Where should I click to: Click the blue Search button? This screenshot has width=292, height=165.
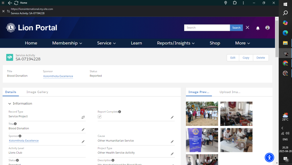coord(236,28)
